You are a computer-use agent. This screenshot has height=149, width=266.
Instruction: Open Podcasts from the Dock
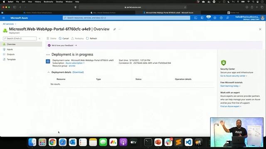coord(123,142)
